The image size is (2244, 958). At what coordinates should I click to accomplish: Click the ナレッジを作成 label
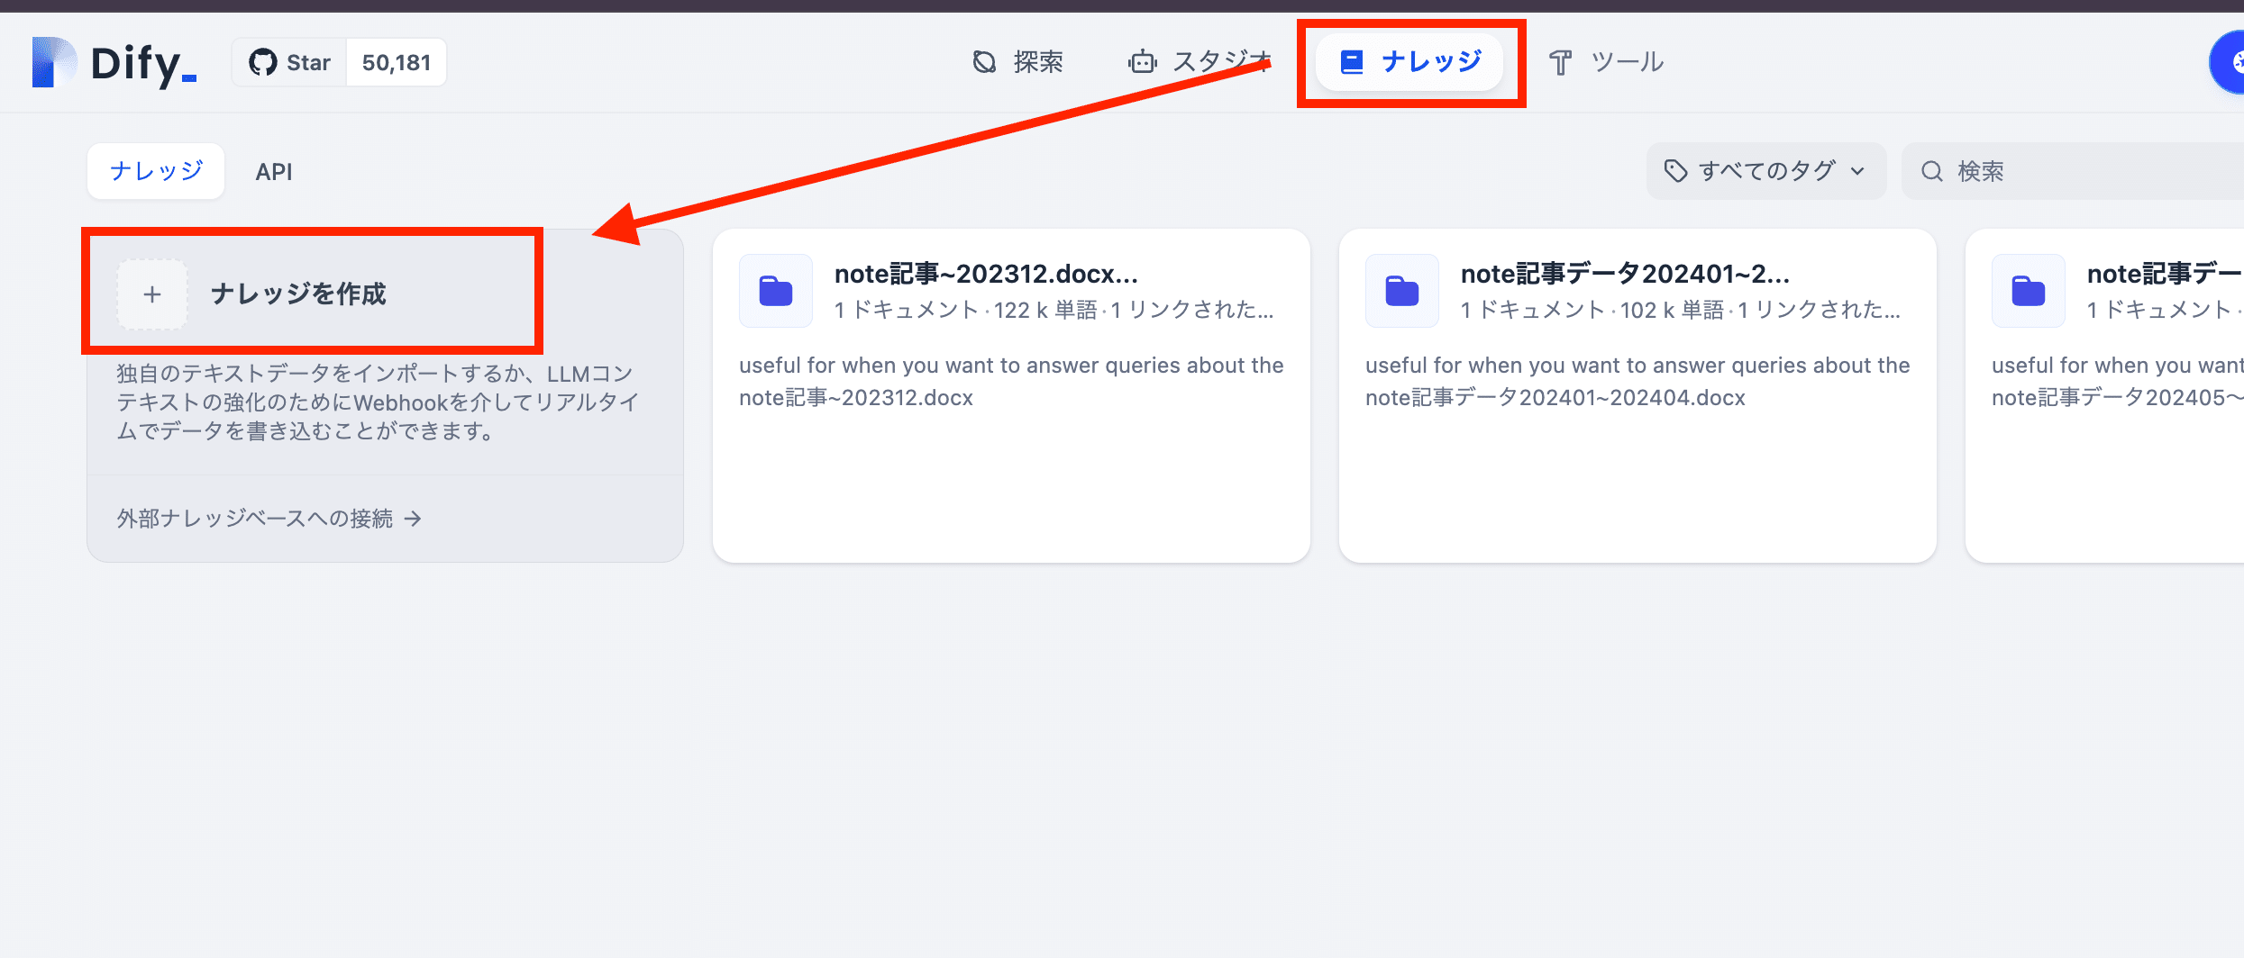click(x=298, y=294)
